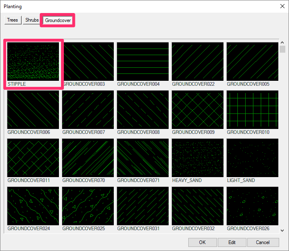Select the GROUNDCOVER005 hatch thumbnail

[253, 62]
